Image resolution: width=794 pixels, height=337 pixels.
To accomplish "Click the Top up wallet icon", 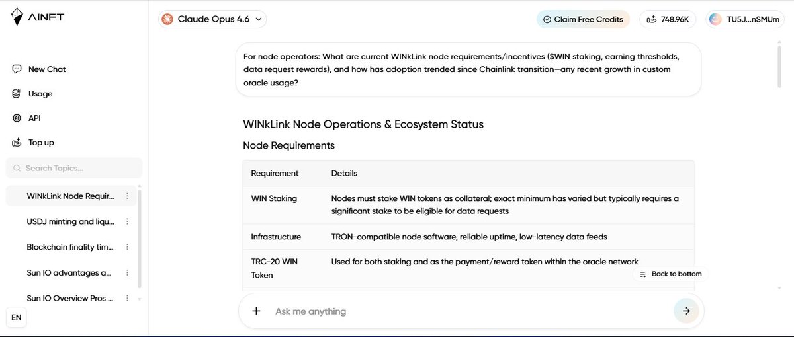I will pyautogui.click(x=17, y=143).
